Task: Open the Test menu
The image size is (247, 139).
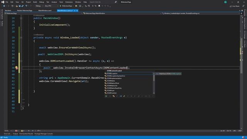Action: pyautogui.click(x=48, y=2)
